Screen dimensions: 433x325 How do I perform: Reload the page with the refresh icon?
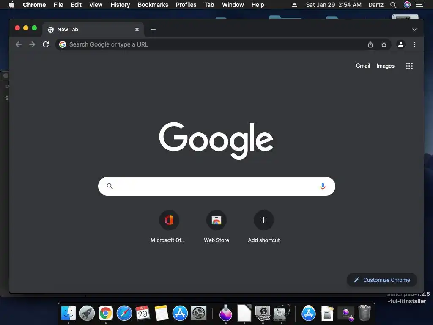(x=46, y=44)
